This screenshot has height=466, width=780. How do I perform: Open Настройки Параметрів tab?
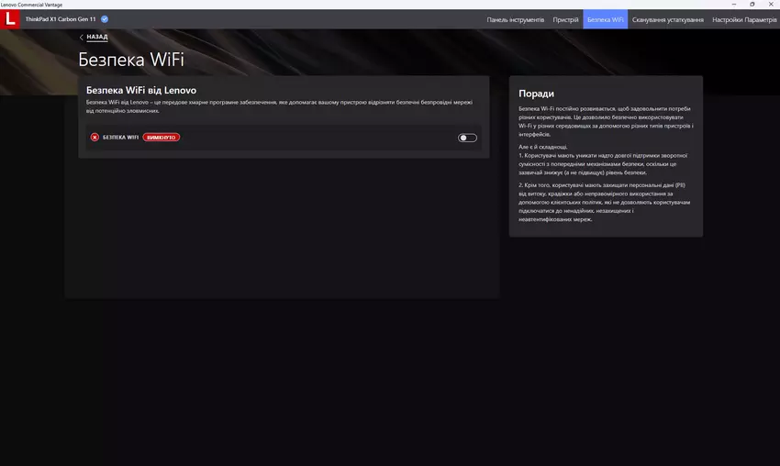click(744, 19)
